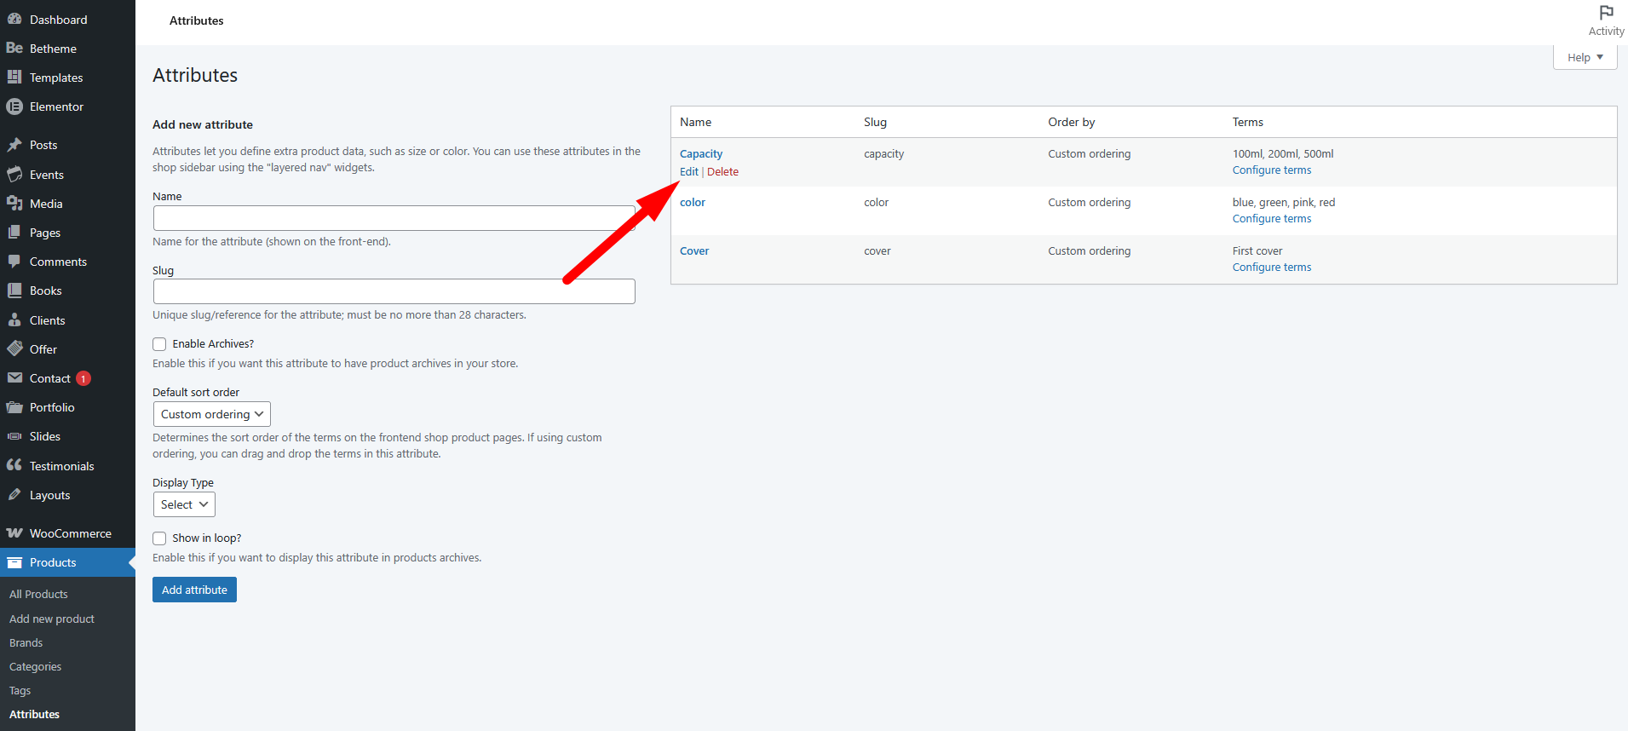1628x731 pixels.
Task: Click the Testimonials quote icon
Action: [x=14, y=465]
